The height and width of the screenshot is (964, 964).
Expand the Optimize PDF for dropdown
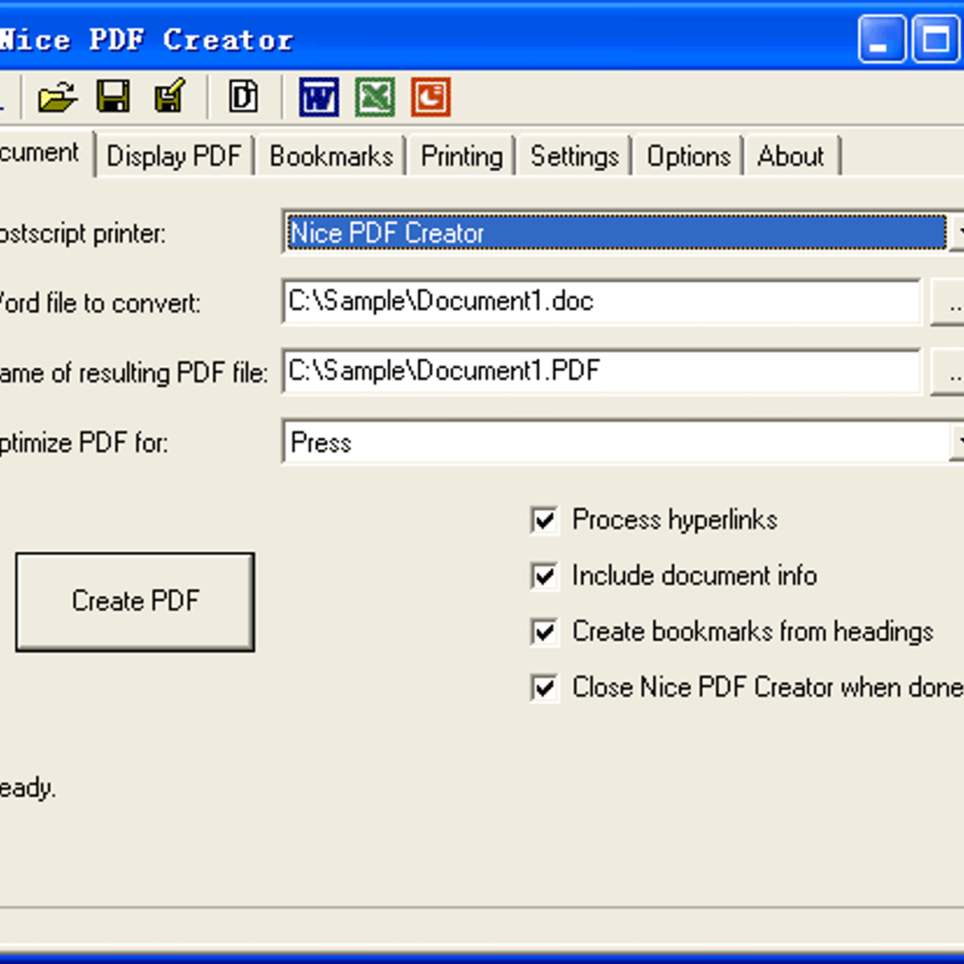[957, 442]
